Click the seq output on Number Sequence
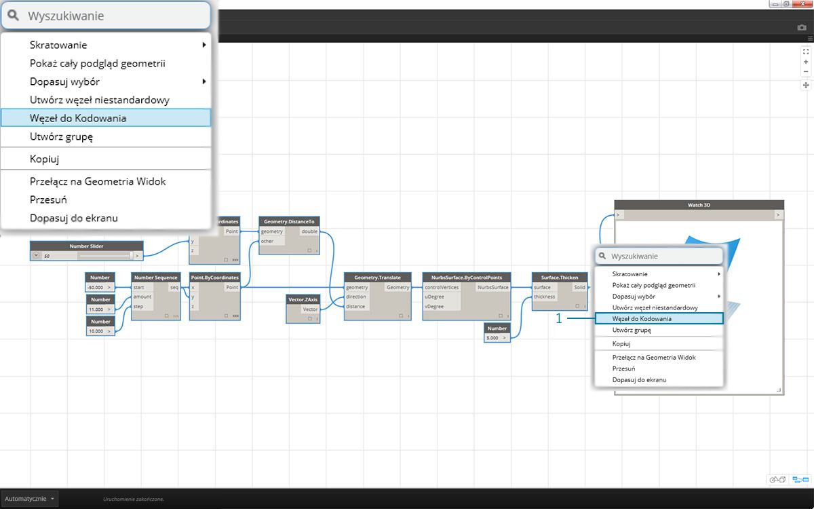Screen dimensions: 814x509 174,287
